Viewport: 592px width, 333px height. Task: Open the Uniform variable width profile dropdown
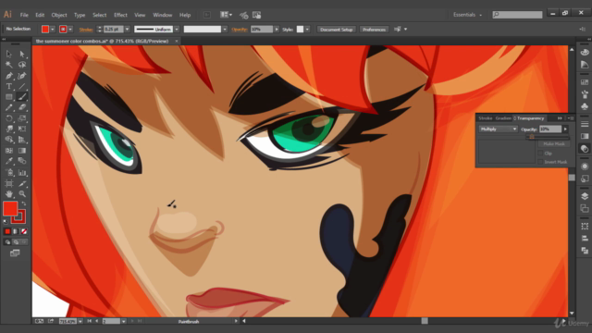(x=177, y=29)
